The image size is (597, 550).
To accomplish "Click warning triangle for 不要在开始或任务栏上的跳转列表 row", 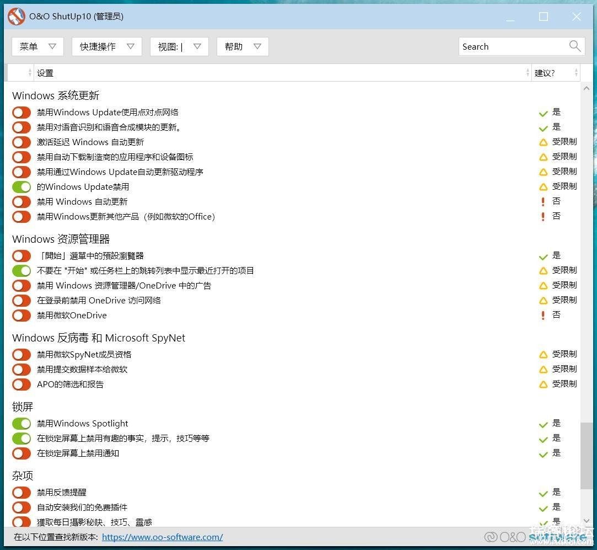I will coord(544,271).
